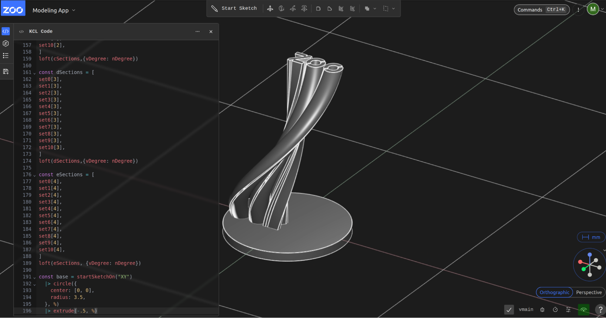Expand the boolean operations dropdown in the toolbar
Image resolution: width=606 pixels, height=318 pixels.
[x=375, y=8]
